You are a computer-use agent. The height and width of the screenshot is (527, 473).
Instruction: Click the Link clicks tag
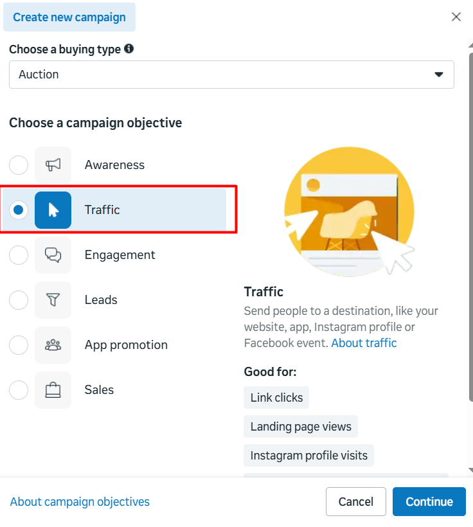[276, 398]
